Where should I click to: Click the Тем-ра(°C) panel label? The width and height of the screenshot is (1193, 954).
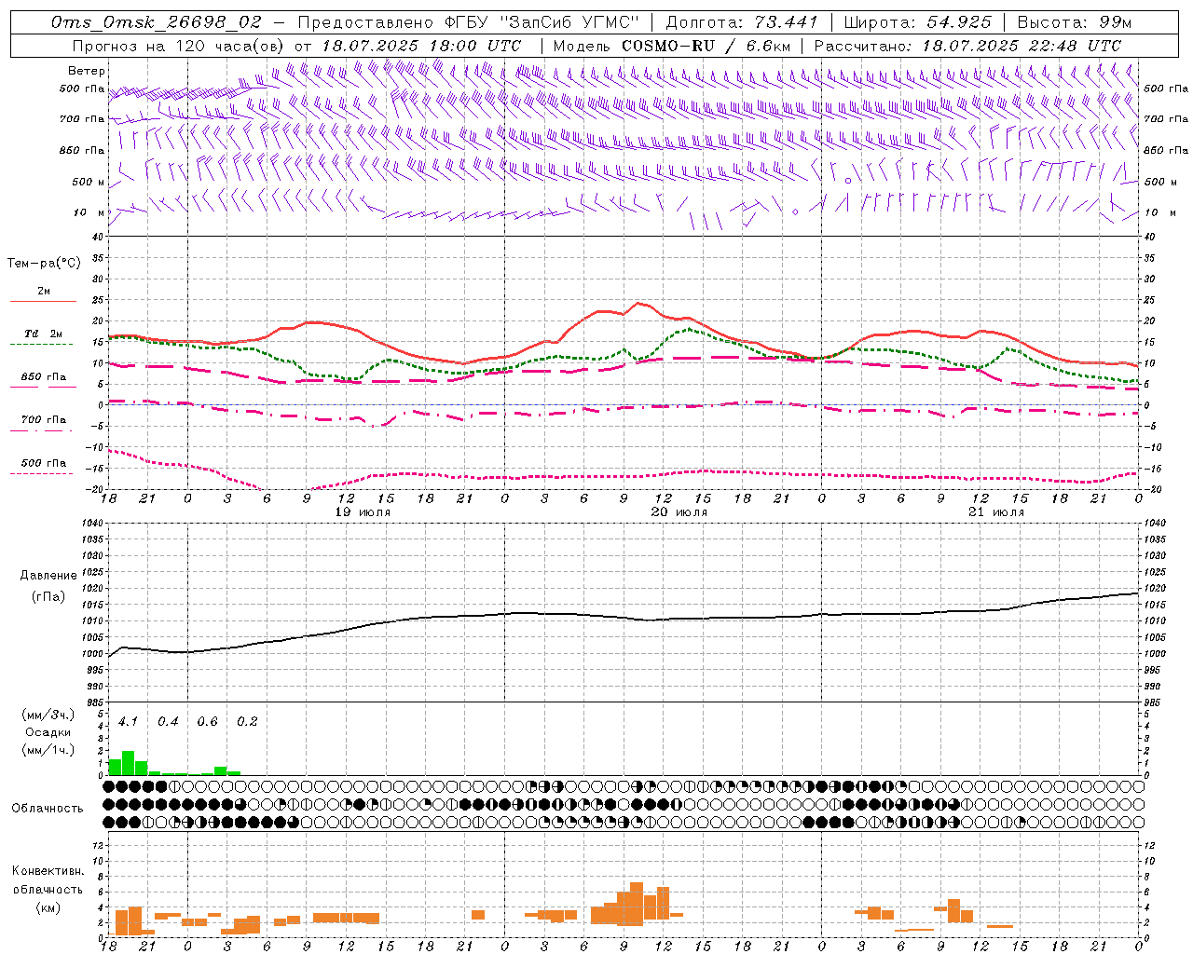[44, 264]
